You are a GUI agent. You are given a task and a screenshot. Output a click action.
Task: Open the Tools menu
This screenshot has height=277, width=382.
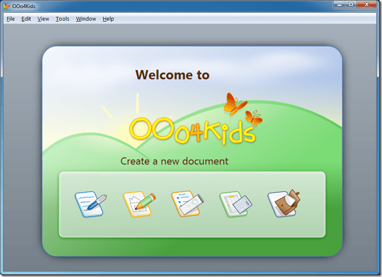[x=62, y=19]
